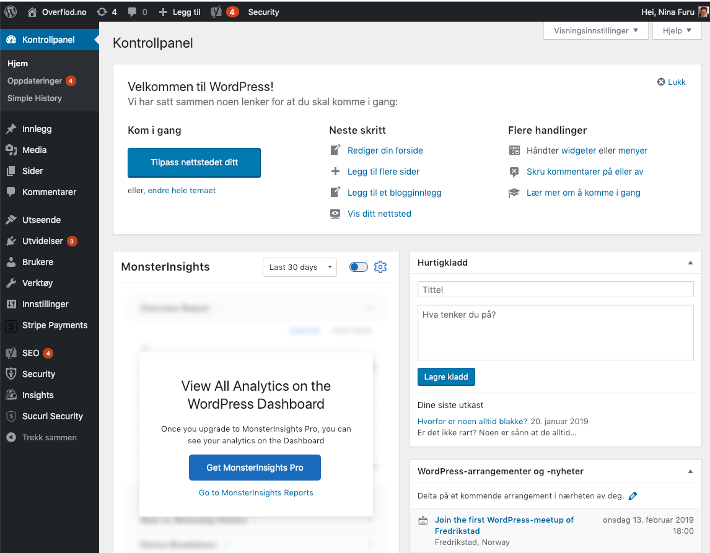This screenshot has height=553, width=710.
Task: Expand the Hjelp help tab
Action: point(677,31)
